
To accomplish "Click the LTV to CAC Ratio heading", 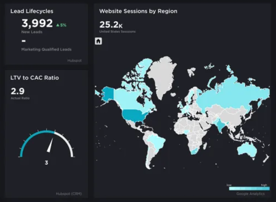I will (35, 78).
